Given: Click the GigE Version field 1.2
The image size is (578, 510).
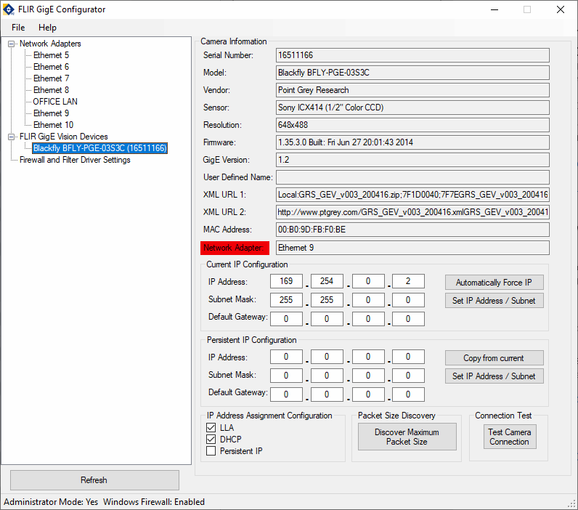Looking at the screenshot, I should (x=412, y=160).
